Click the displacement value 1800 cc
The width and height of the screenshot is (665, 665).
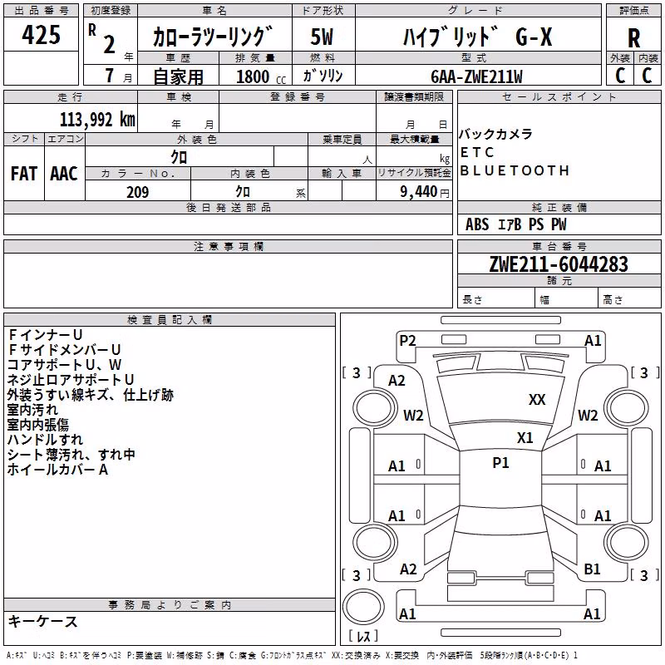click(x=261, y=76)
